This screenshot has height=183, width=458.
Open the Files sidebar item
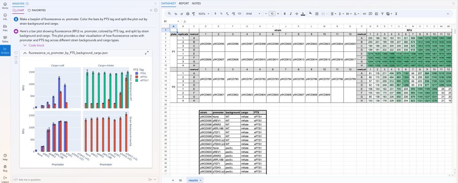pos(5,27)
